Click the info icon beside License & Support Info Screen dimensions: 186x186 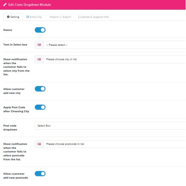pyautogui.click(x=79, y=17)
